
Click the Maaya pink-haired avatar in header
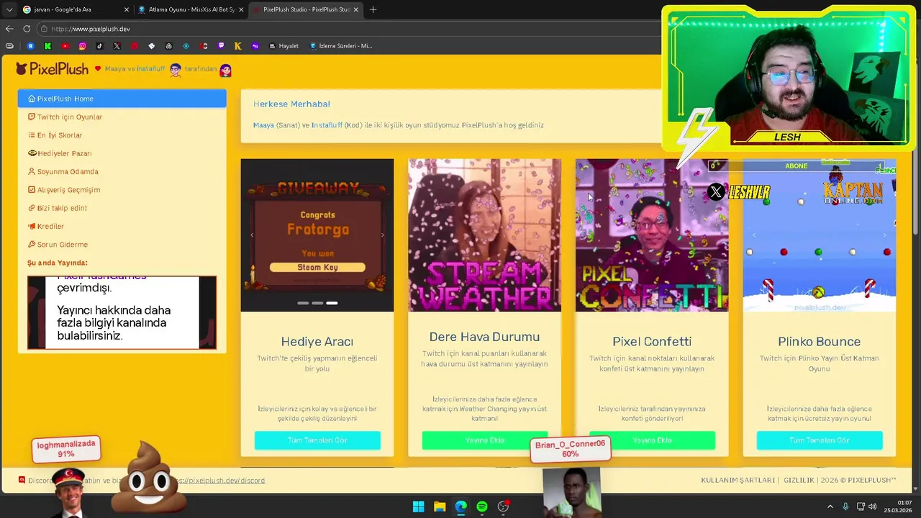click(x=225, y=70)
